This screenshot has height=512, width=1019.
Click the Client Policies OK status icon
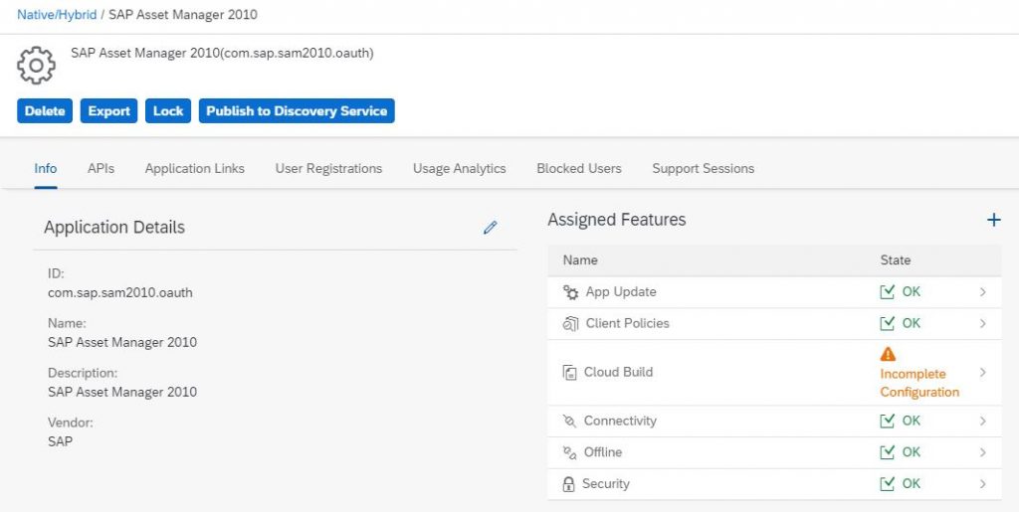tap(887, 323)
